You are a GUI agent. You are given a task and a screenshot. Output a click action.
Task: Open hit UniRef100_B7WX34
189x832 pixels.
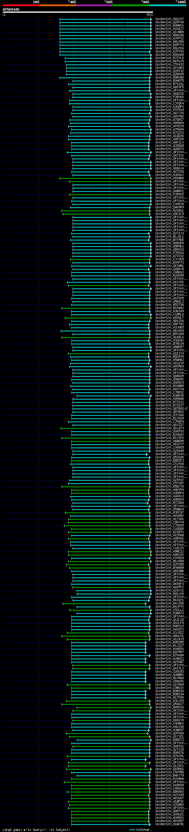pos(170,344)
